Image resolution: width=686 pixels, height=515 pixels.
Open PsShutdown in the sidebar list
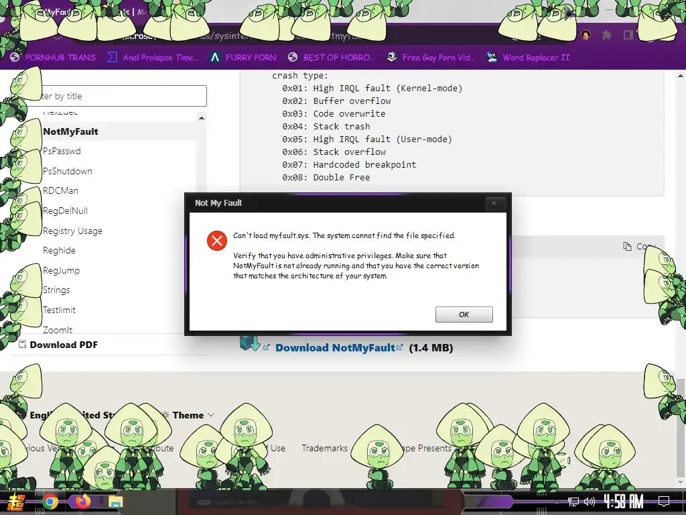(68, 171)
